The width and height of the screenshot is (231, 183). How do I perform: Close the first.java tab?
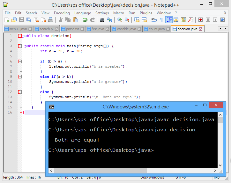point(108,29)
